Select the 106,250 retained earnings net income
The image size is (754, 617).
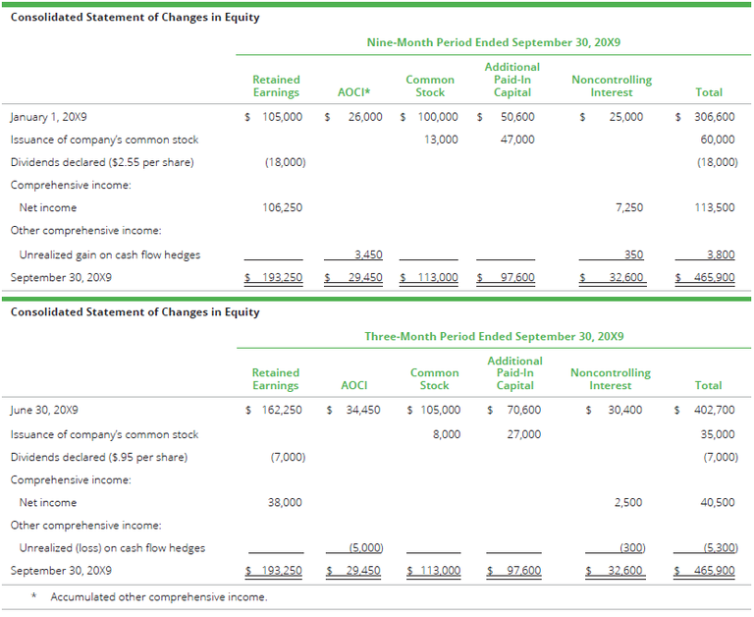point(283,207)
